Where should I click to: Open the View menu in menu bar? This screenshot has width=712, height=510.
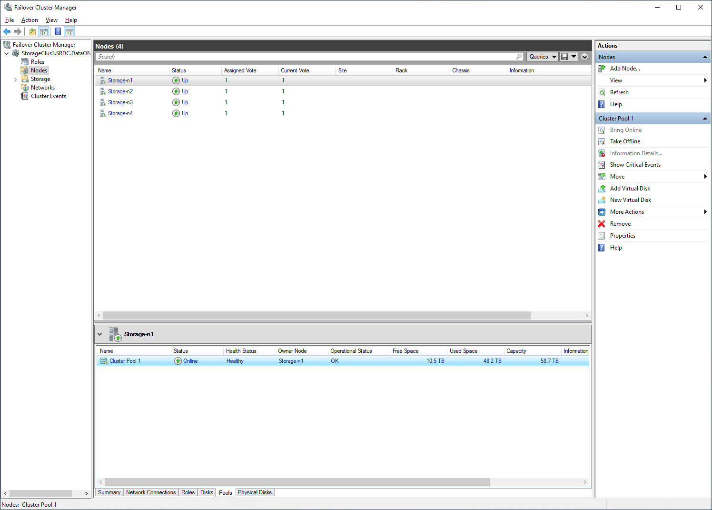(x=51, y=20)
